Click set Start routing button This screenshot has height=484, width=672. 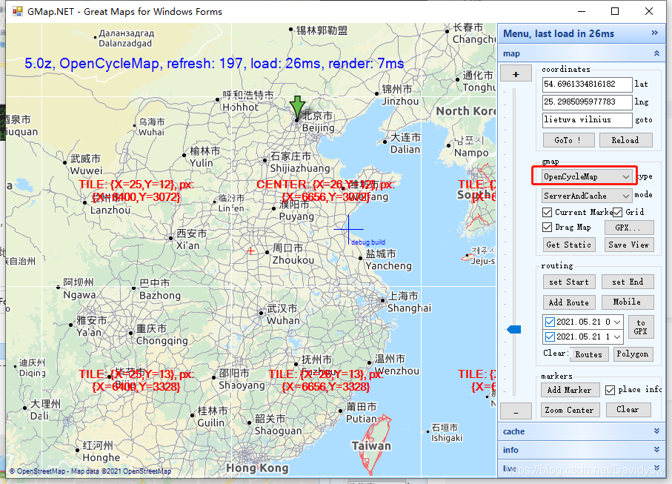[569, 282]
